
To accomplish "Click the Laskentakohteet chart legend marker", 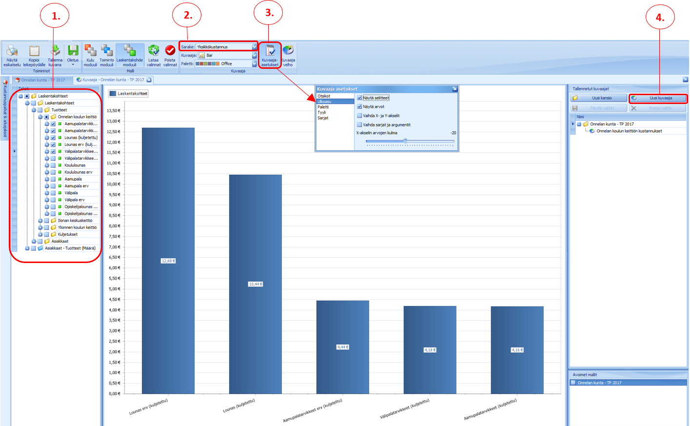I will pos(113,93).
